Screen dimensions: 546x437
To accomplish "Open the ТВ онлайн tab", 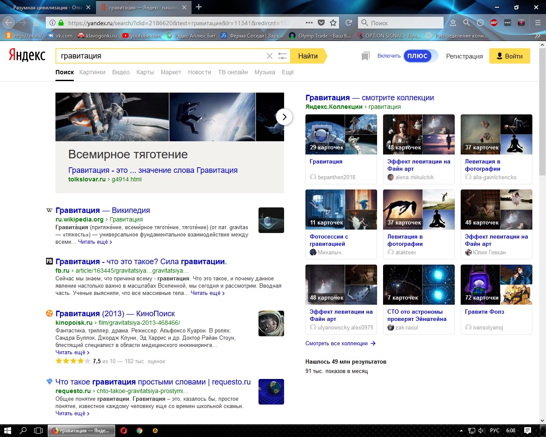I will (233, 72).
